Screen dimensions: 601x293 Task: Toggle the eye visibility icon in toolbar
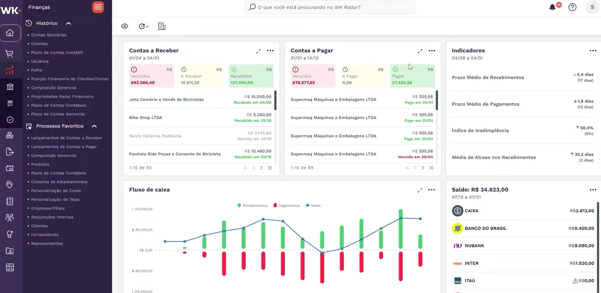(125, 26)
